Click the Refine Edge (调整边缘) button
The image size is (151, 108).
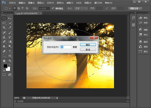[135, 8]
